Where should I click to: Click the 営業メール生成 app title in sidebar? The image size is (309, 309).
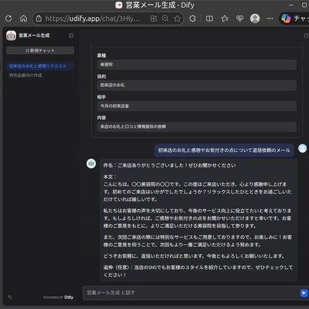34,35
